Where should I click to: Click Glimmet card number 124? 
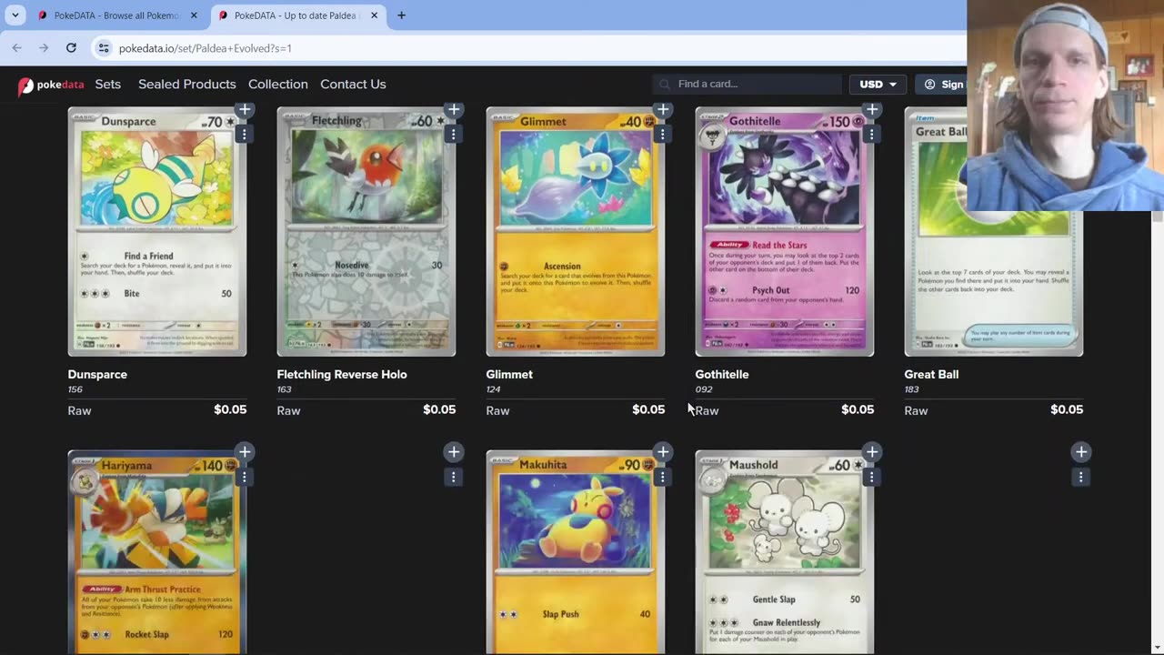tap(494, 389)
